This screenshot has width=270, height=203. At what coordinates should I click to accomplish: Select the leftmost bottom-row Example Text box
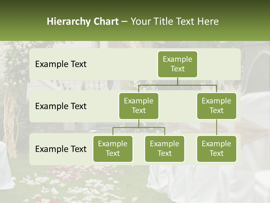(x=113, y=149)
